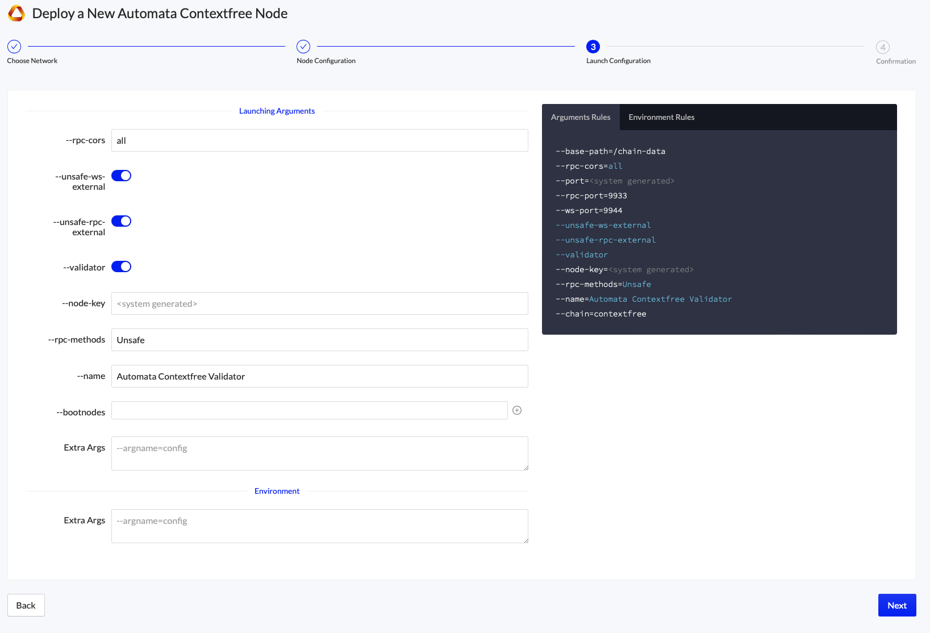Disable the --unsafe-ws-external toggle

click(121, 176)
